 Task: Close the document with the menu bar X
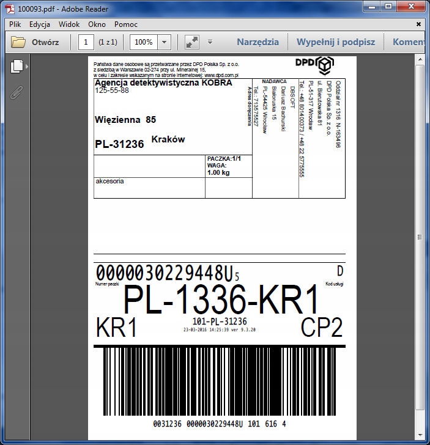418,24
